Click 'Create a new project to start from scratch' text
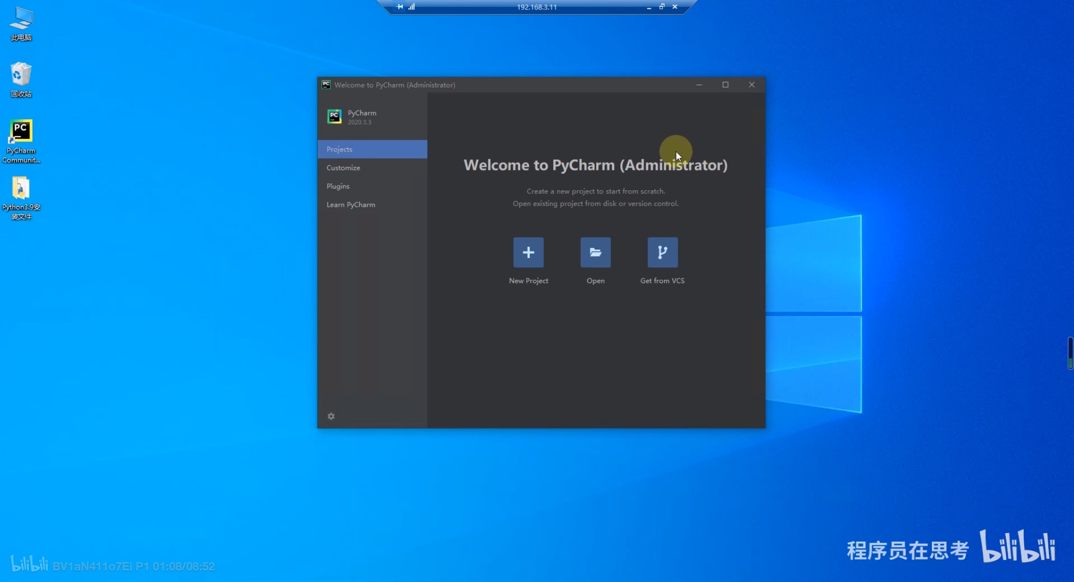 596,191
